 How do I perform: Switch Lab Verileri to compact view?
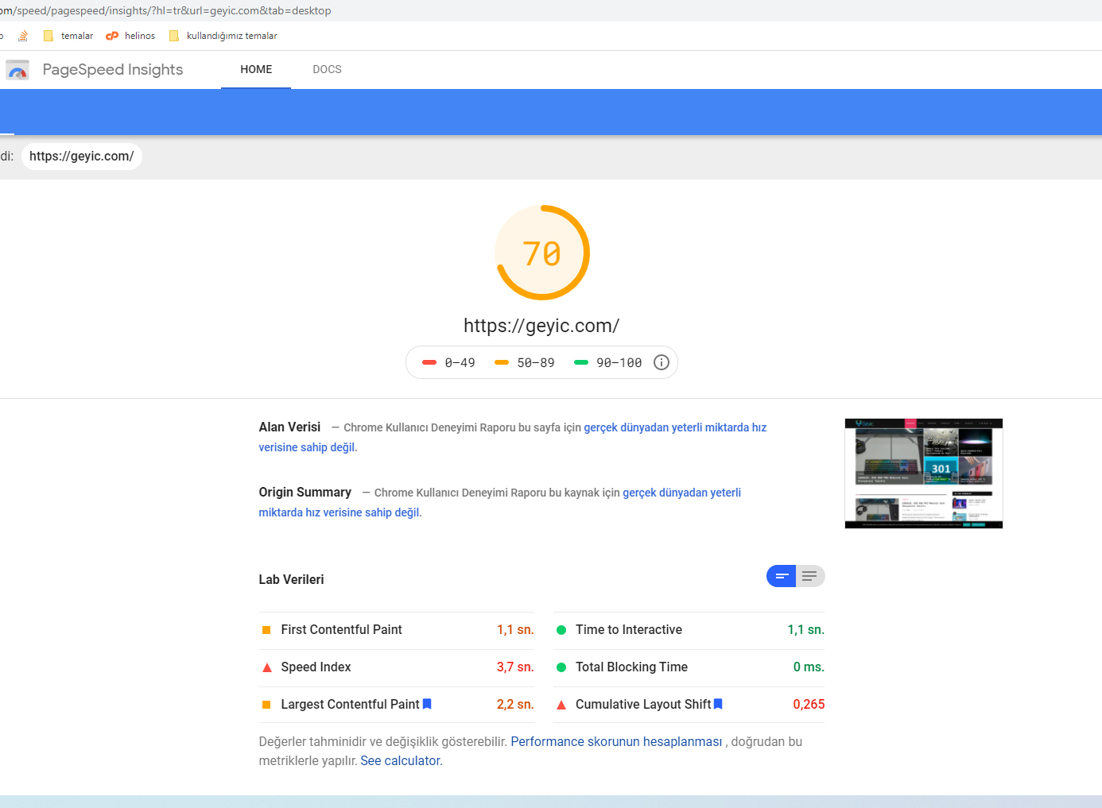[782, 576]
